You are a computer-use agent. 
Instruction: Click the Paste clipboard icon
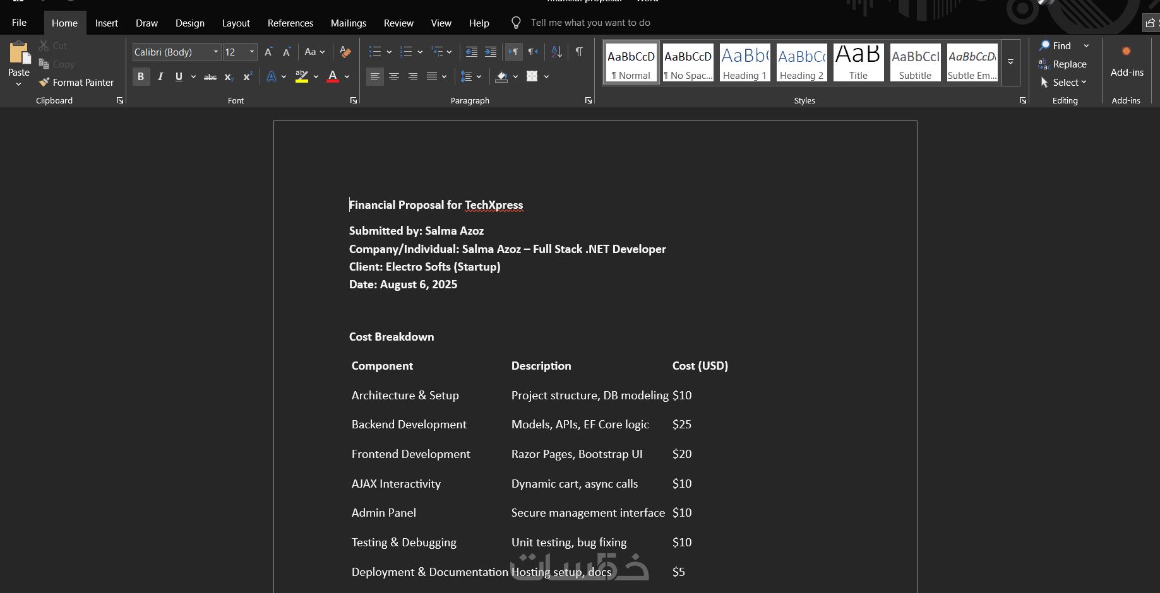point(19,53)
